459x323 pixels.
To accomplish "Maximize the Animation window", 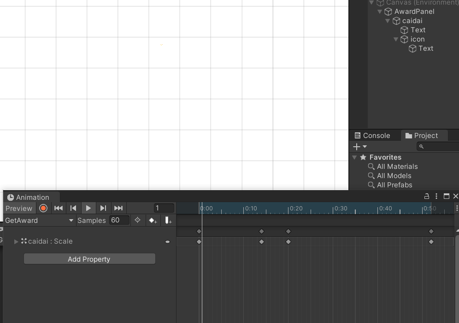I will (x=447, y=197).
